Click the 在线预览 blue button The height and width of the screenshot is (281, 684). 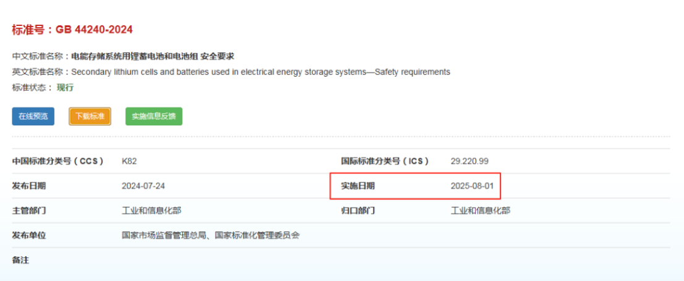click(33, 116)
